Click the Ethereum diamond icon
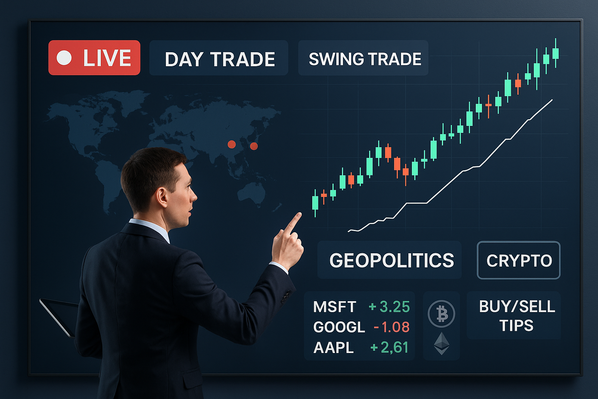Screen dimensions: 598x399 pyautogui.click(x=441, y=343)
